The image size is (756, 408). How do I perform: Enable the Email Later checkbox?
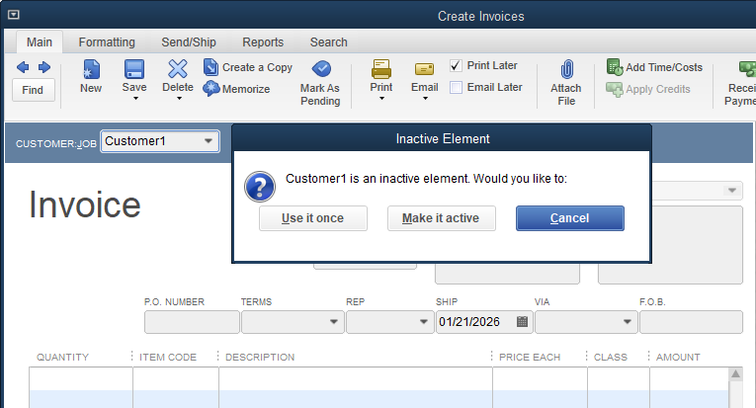click(x=456, y=87)
